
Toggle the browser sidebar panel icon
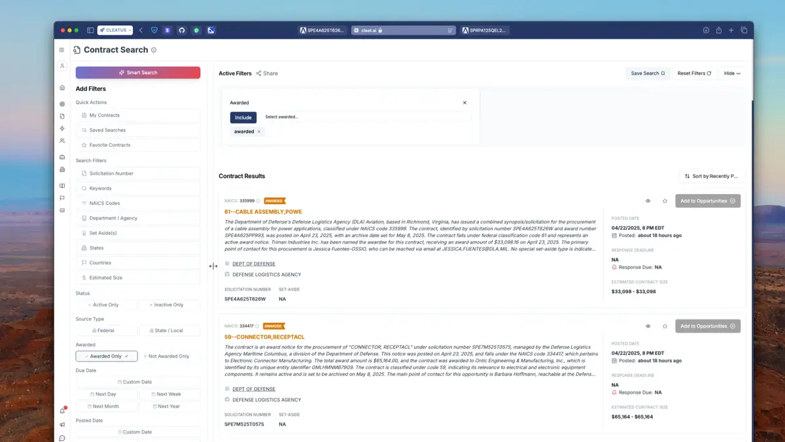(90, 30)
